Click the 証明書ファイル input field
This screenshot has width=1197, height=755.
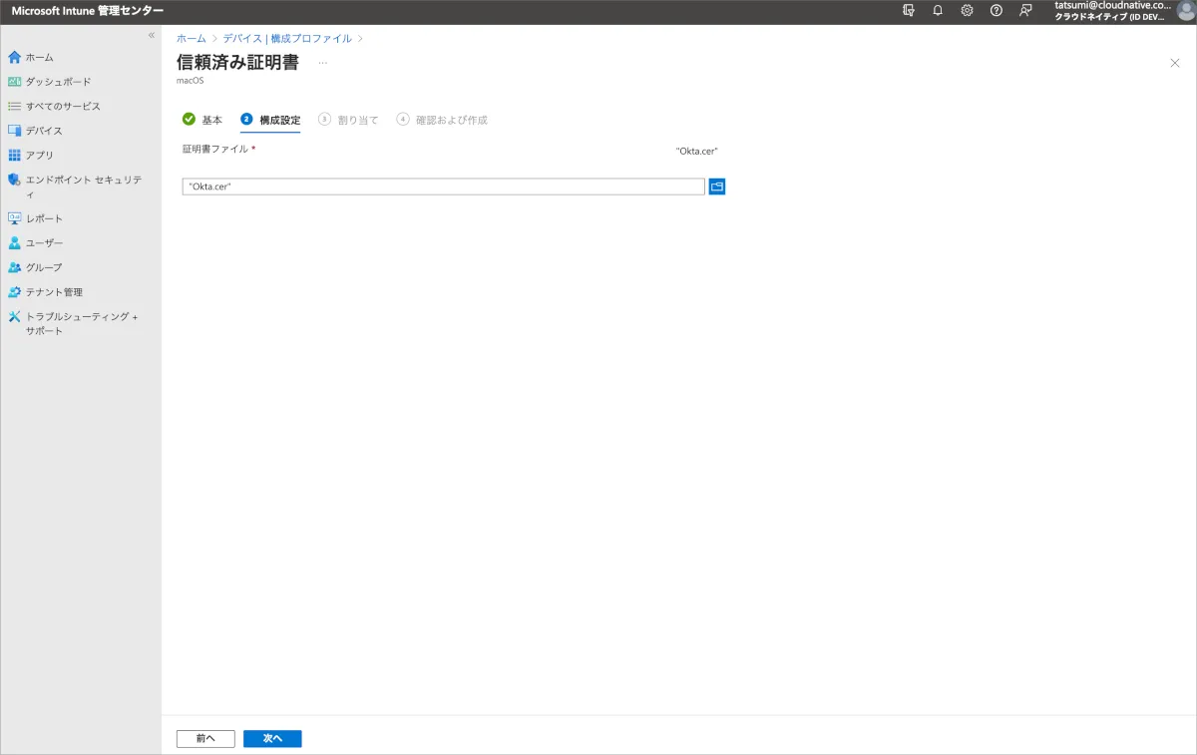click(443, 187)
